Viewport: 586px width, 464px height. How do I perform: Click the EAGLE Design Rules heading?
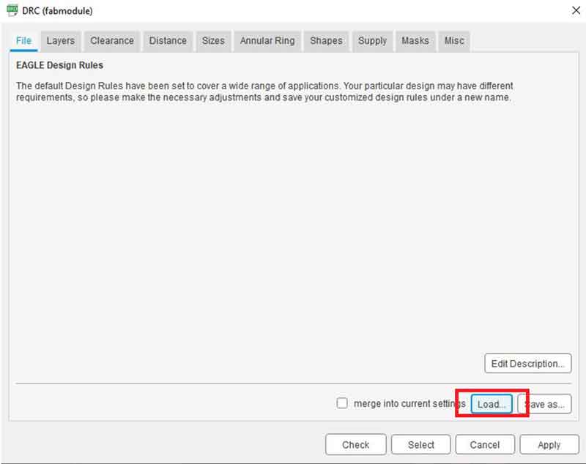click(x=59, y=65)
